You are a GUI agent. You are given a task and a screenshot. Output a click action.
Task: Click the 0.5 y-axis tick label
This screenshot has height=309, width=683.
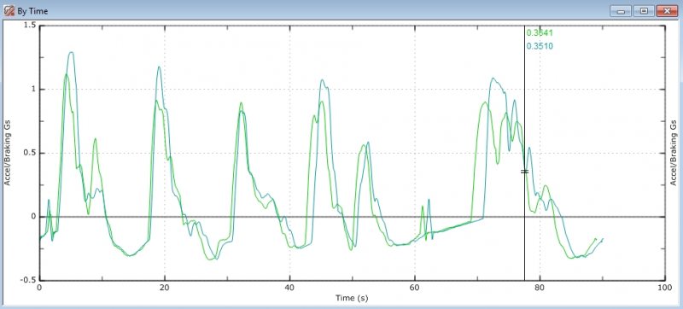30,153
